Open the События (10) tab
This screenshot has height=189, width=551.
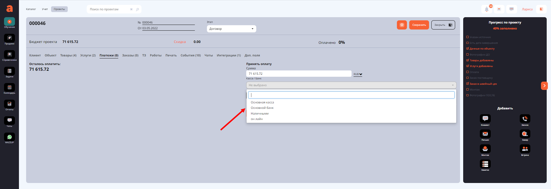click(x=191, y=56)
